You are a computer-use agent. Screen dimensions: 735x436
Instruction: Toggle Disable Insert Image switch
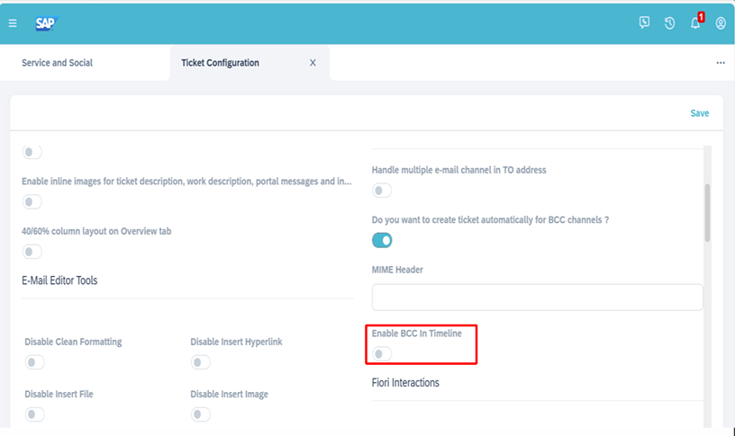pos(201,414)
